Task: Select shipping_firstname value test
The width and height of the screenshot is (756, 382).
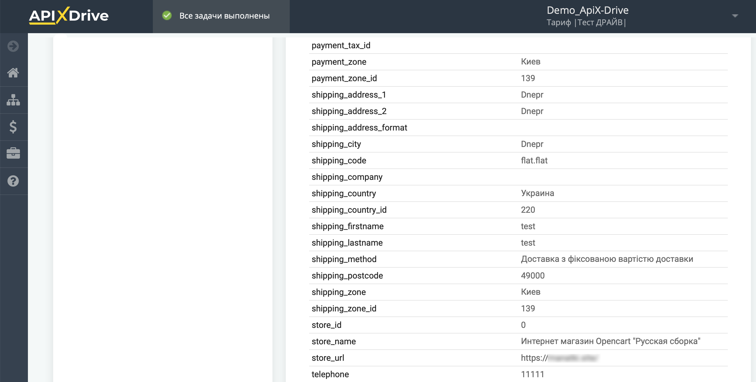Action: 528,226
